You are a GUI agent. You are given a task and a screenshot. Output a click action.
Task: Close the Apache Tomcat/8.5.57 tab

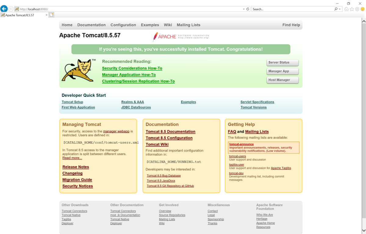47,15
